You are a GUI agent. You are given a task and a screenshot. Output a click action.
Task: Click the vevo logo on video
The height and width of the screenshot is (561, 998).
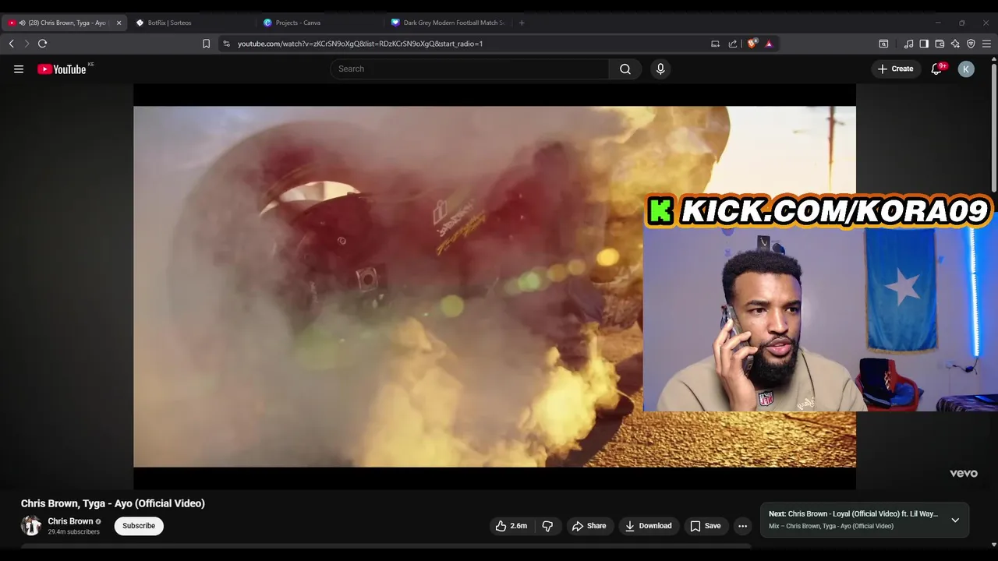pos(963,473)
